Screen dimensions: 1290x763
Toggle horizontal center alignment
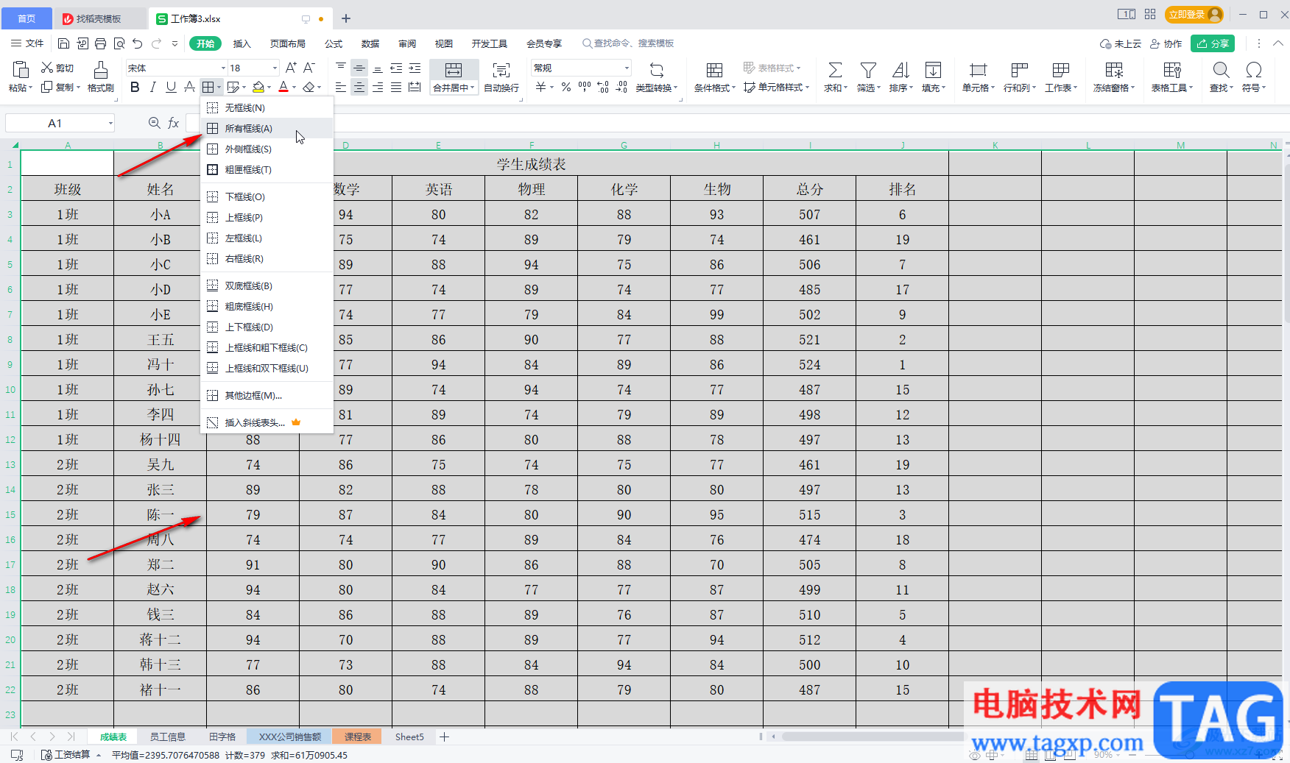point(359,87)
